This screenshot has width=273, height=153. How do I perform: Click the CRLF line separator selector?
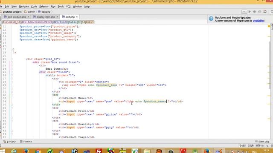click(x=251, y=146)
